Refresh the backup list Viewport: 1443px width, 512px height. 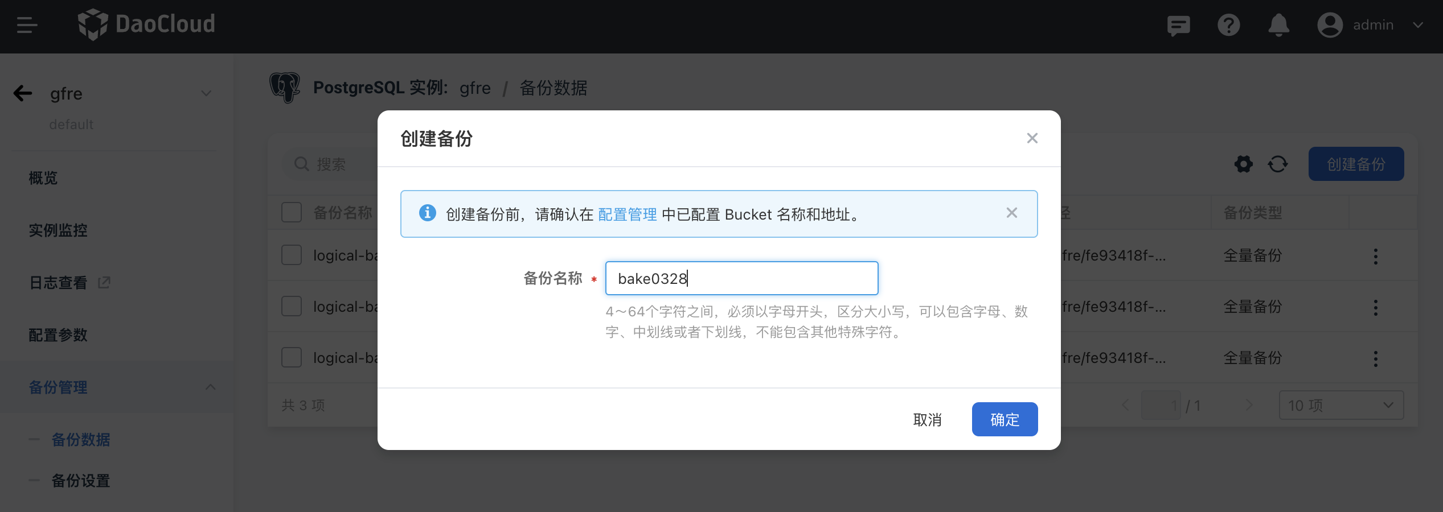point(1278,164)
